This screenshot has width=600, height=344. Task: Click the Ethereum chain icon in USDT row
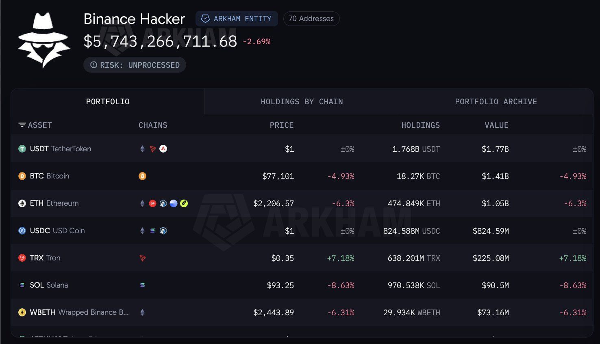(142, 149)
